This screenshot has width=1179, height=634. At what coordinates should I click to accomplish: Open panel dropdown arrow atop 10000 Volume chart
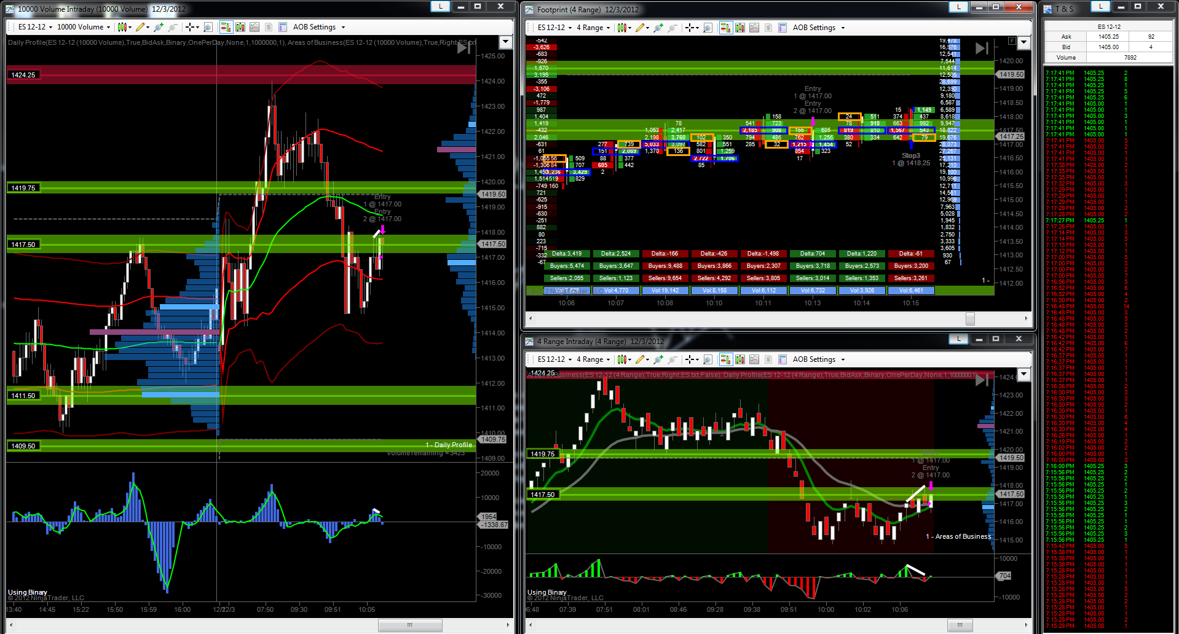[506, 42]
